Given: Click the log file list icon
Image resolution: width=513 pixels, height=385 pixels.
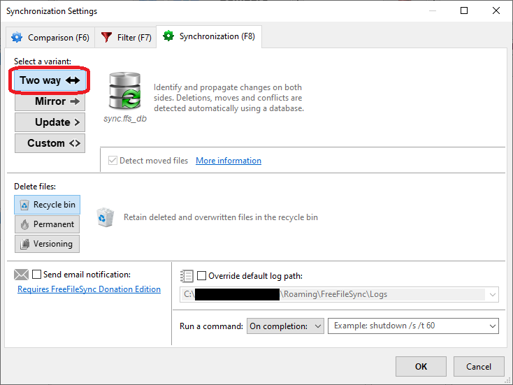Looking at the screenshot, I should click(x=187, y=276).
